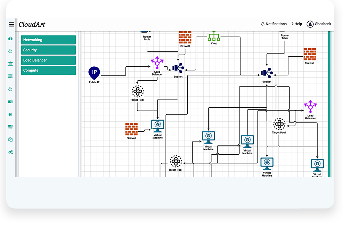Click the search field above Networking
The image size is (343, 236).
coord(48,32)
